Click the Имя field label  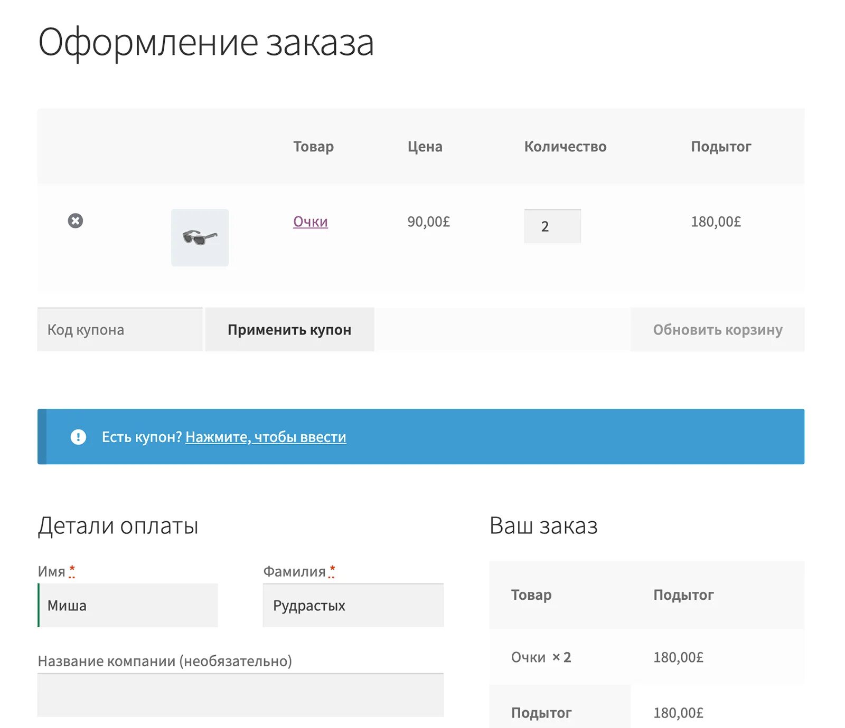click(x=51, y=571)
